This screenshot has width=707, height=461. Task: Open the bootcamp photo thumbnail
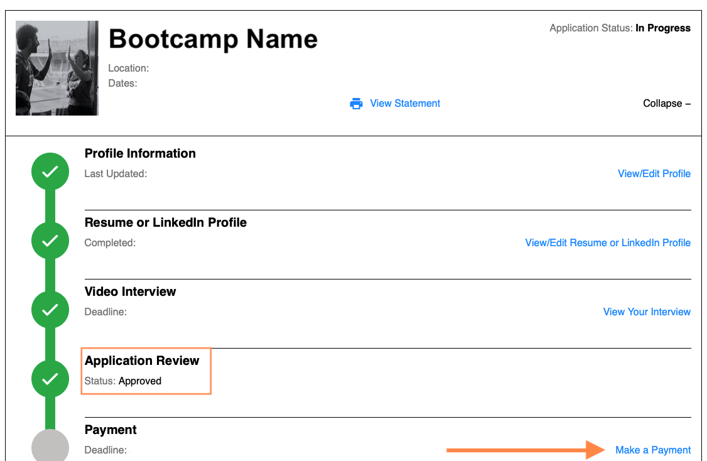57,68
